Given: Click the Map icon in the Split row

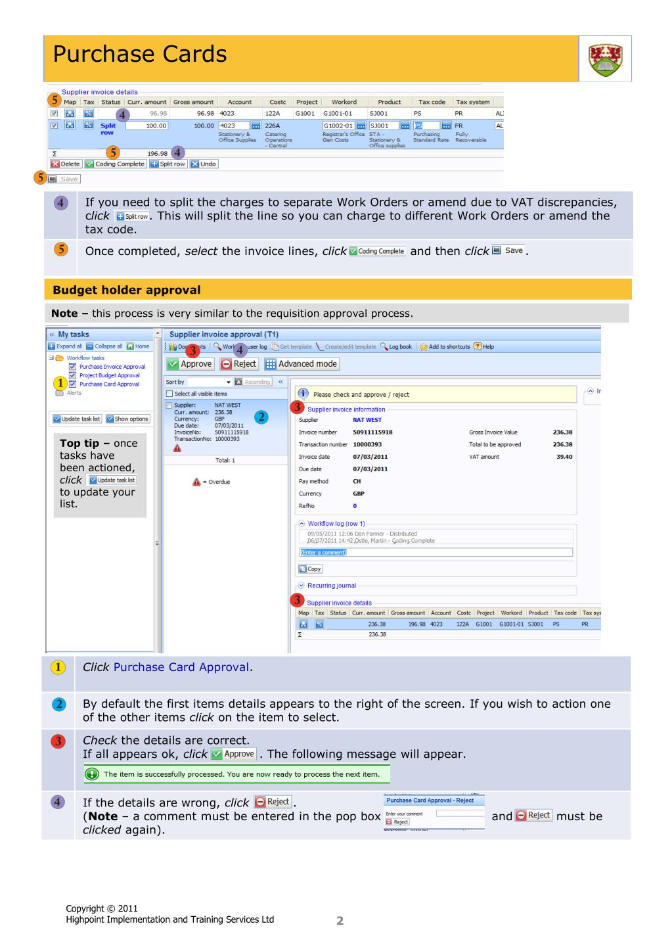Looking at the screenshot, I should [x=70, y=125].
